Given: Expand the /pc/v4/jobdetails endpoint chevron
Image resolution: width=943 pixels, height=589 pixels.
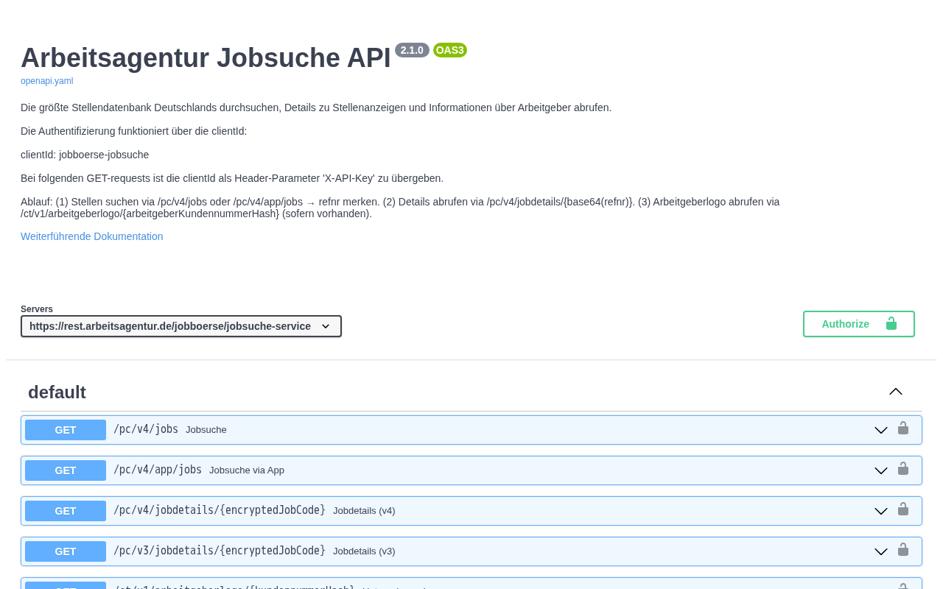Looking at the screenshot, I should pyautogui.click(x=881, y=511).
